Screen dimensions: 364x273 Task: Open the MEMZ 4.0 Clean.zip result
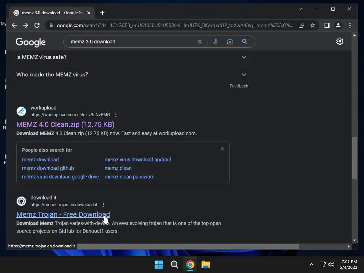click(65, 124)
